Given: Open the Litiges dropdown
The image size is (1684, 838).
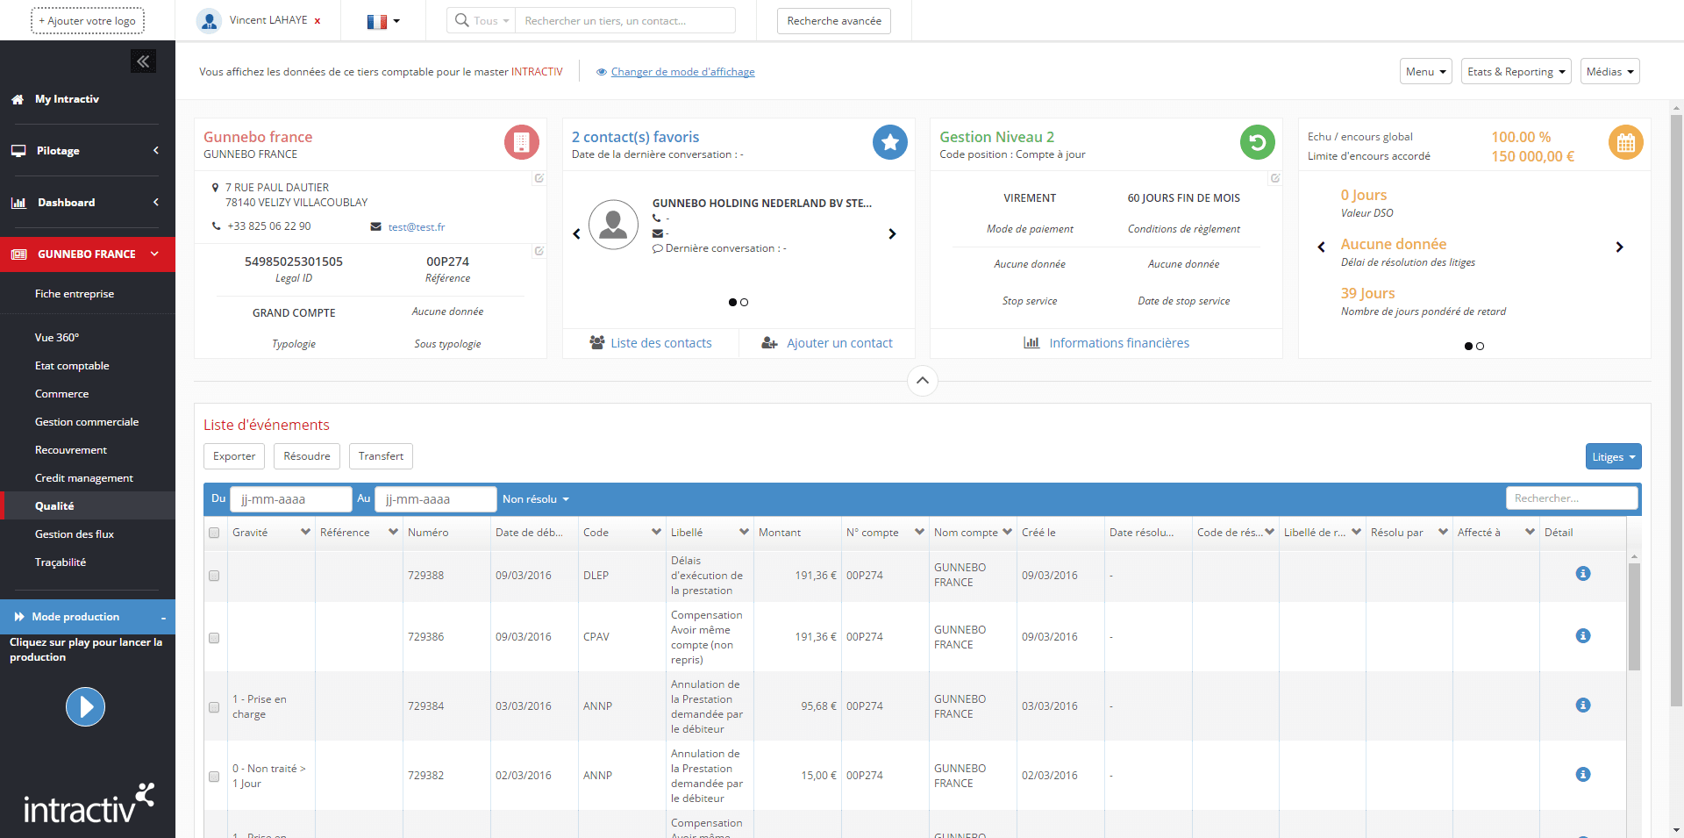Looking at the screenshot, I should tap(1613, 457).
